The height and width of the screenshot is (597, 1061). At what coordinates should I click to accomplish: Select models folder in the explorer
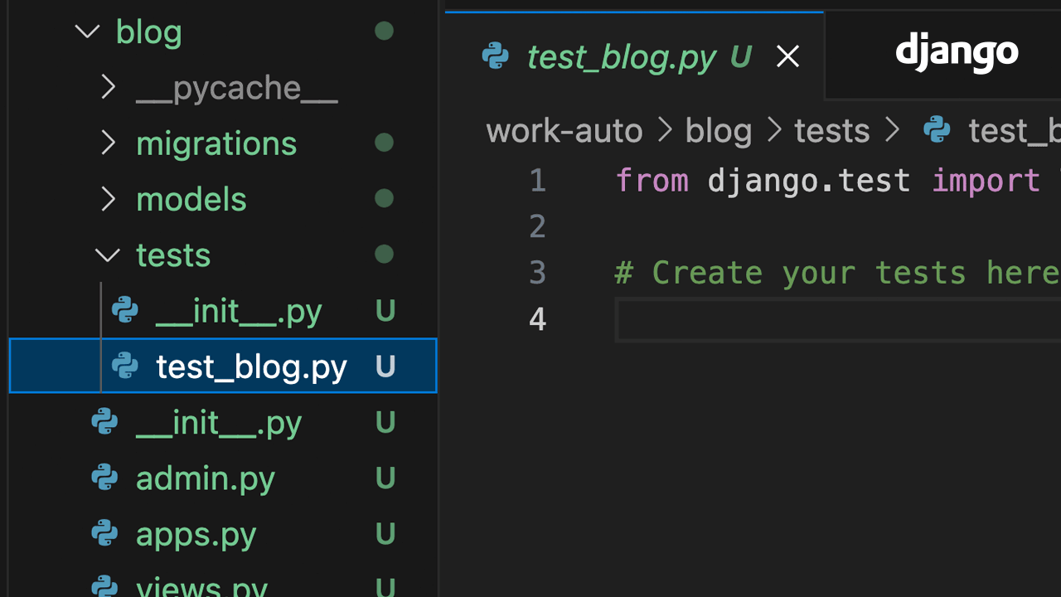pyautogui.click(x=191, y=198)
